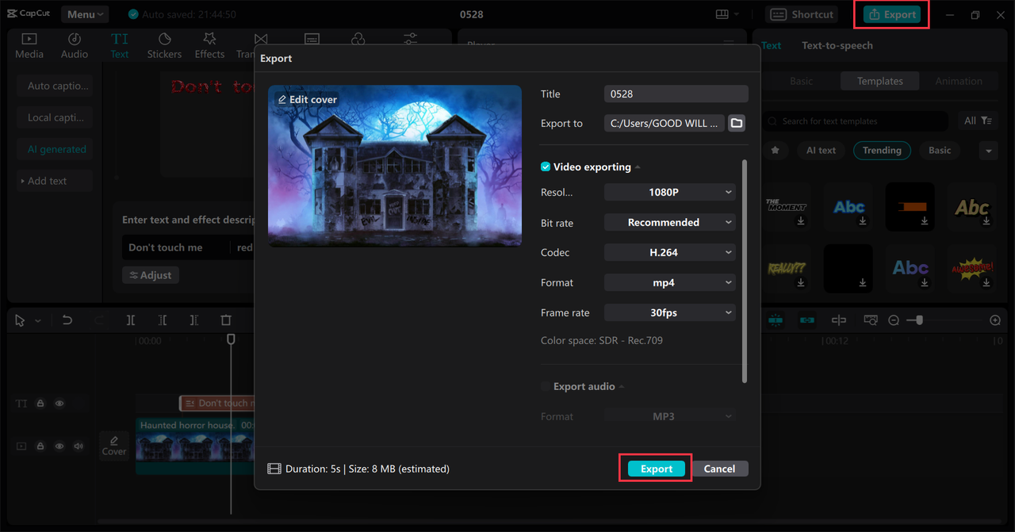Open the CapCut Menu dropdown
The image size is (1015, 532).
[85, 14]
